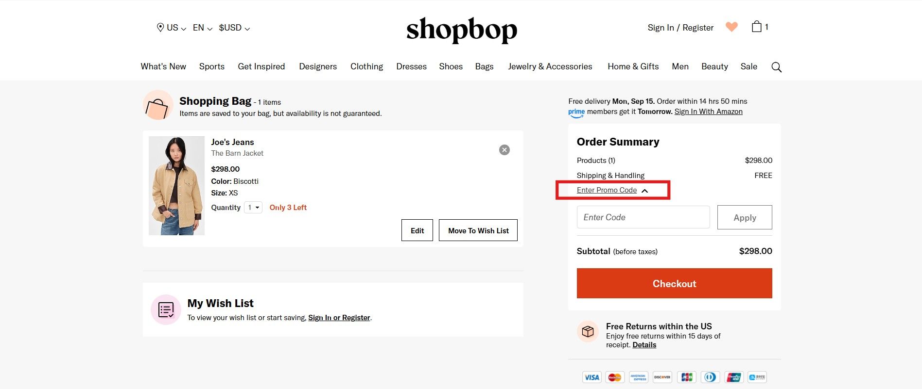Open the US country dropdown
Viewport: 922px width, 389px height.
[x=176, y=28]
